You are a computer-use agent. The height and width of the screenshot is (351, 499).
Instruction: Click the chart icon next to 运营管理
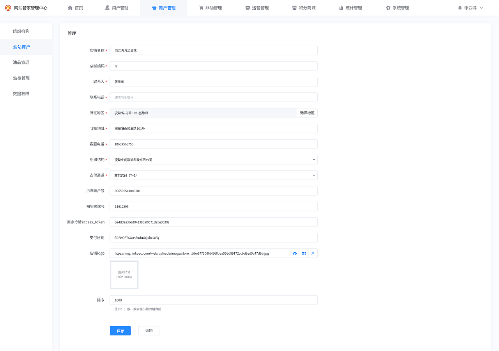click(248, 8)
